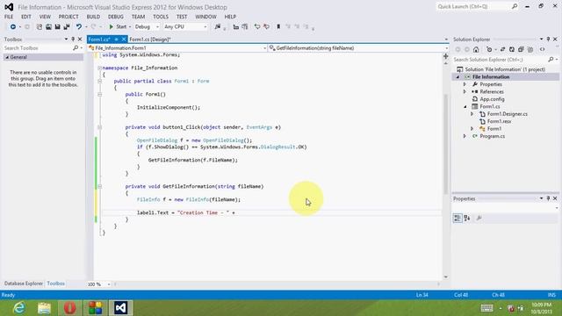This screenshot has height=316, width=562.
Task: Toggle the Solution Explorer auto-hide pushpin
Action: [x=548, y=39]
